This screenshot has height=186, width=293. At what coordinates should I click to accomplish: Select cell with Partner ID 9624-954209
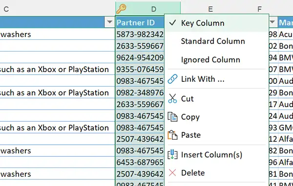pos(140,57)
